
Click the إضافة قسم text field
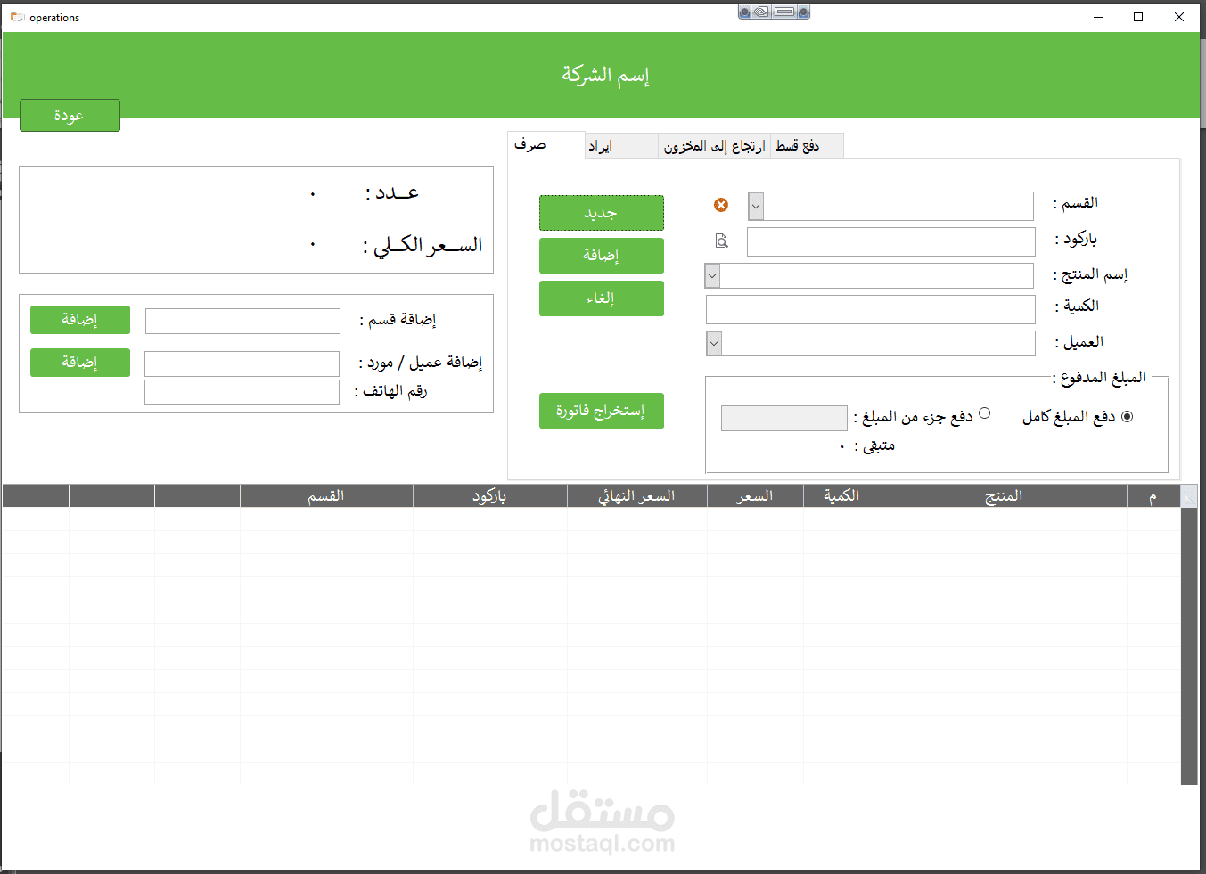(x=242, y=321)
